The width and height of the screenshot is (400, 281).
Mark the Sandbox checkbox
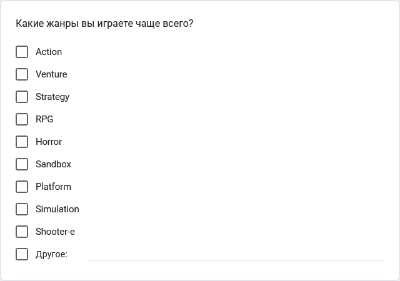[22, 164]
